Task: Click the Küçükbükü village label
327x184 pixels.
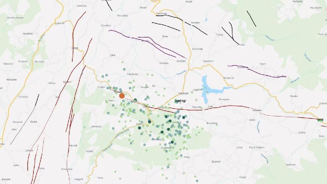Action: point(133,74)
